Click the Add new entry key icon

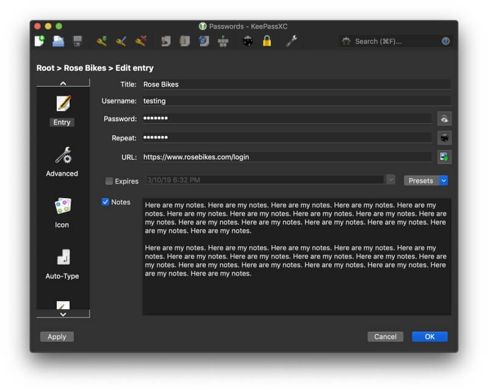coord(102,41)
